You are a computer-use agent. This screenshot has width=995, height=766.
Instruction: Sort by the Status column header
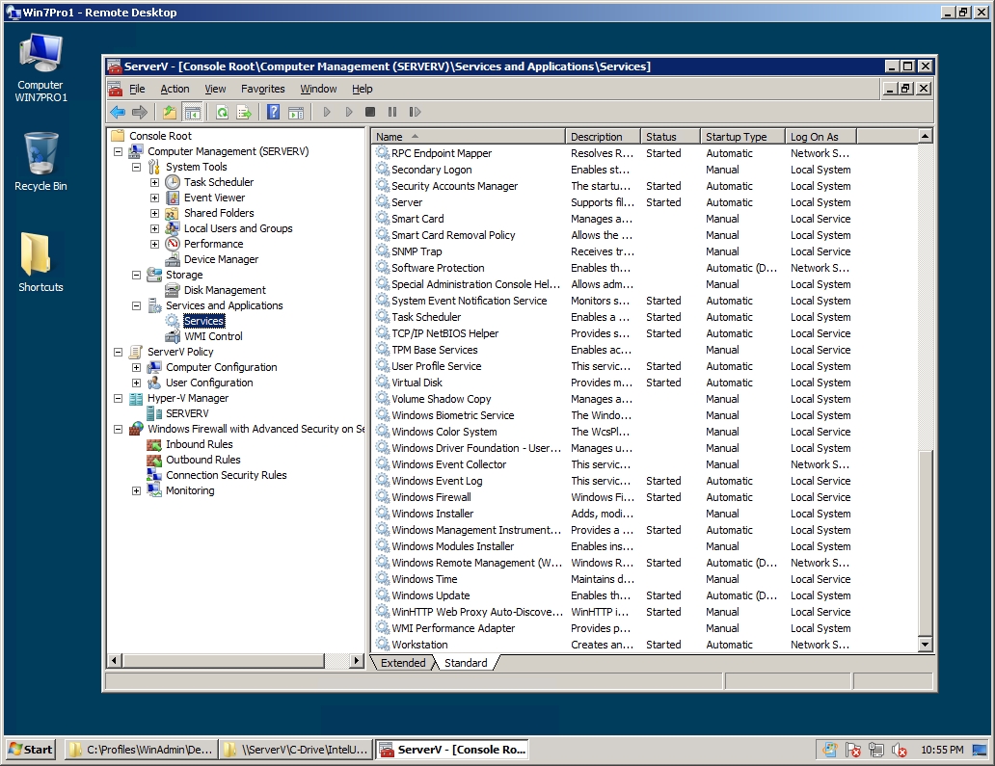click(670, 136)
